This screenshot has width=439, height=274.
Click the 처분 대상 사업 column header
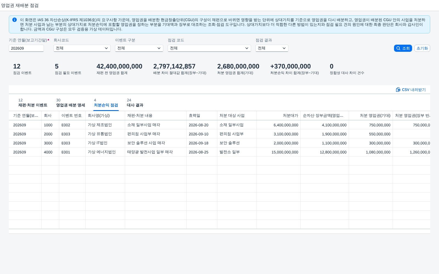point(237,116)
